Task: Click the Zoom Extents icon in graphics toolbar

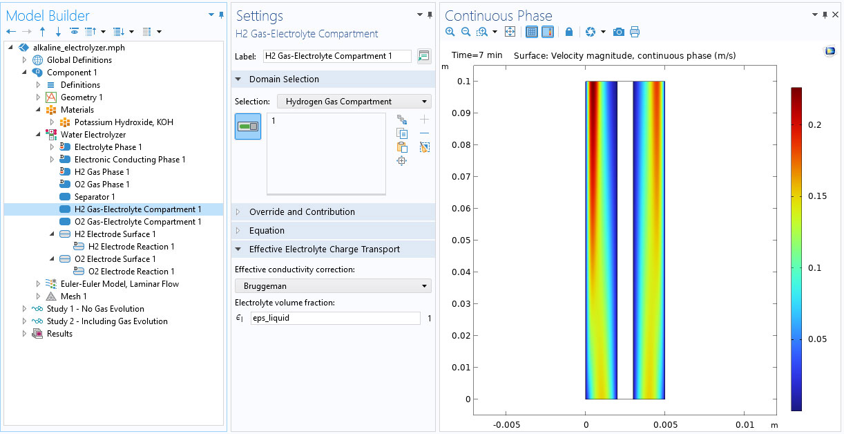Action: [510, 32]
